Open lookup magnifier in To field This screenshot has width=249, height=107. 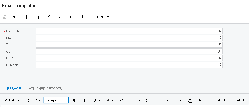(x=220, y=45)
